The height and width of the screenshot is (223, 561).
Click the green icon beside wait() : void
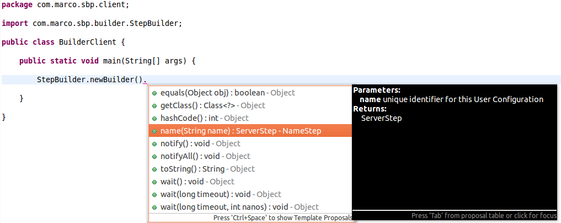coord(154,182)
